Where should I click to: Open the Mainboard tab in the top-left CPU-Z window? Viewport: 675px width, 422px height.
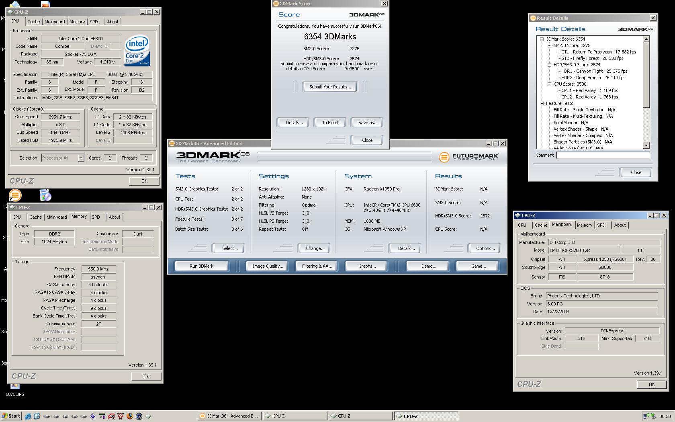55,22
